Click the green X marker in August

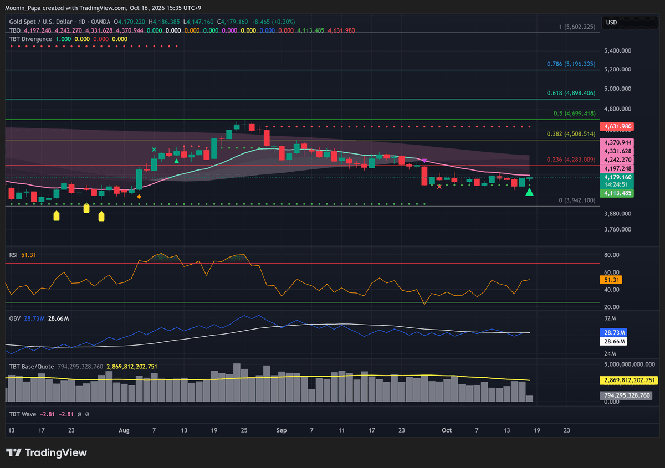click(x=154, y=149)
